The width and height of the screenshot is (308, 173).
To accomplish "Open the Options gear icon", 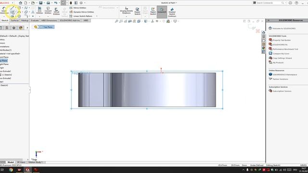I will 81,3.
